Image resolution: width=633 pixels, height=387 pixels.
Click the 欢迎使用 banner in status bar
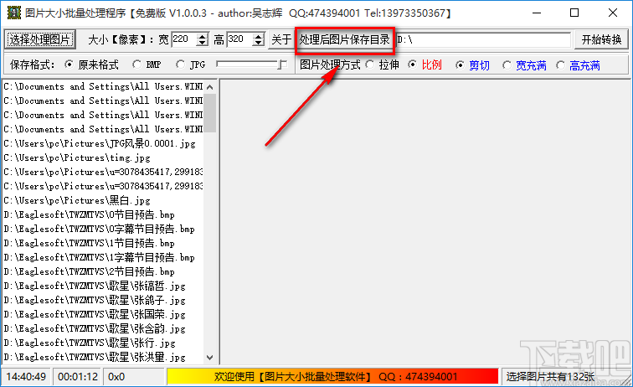(x=333, y=376)
